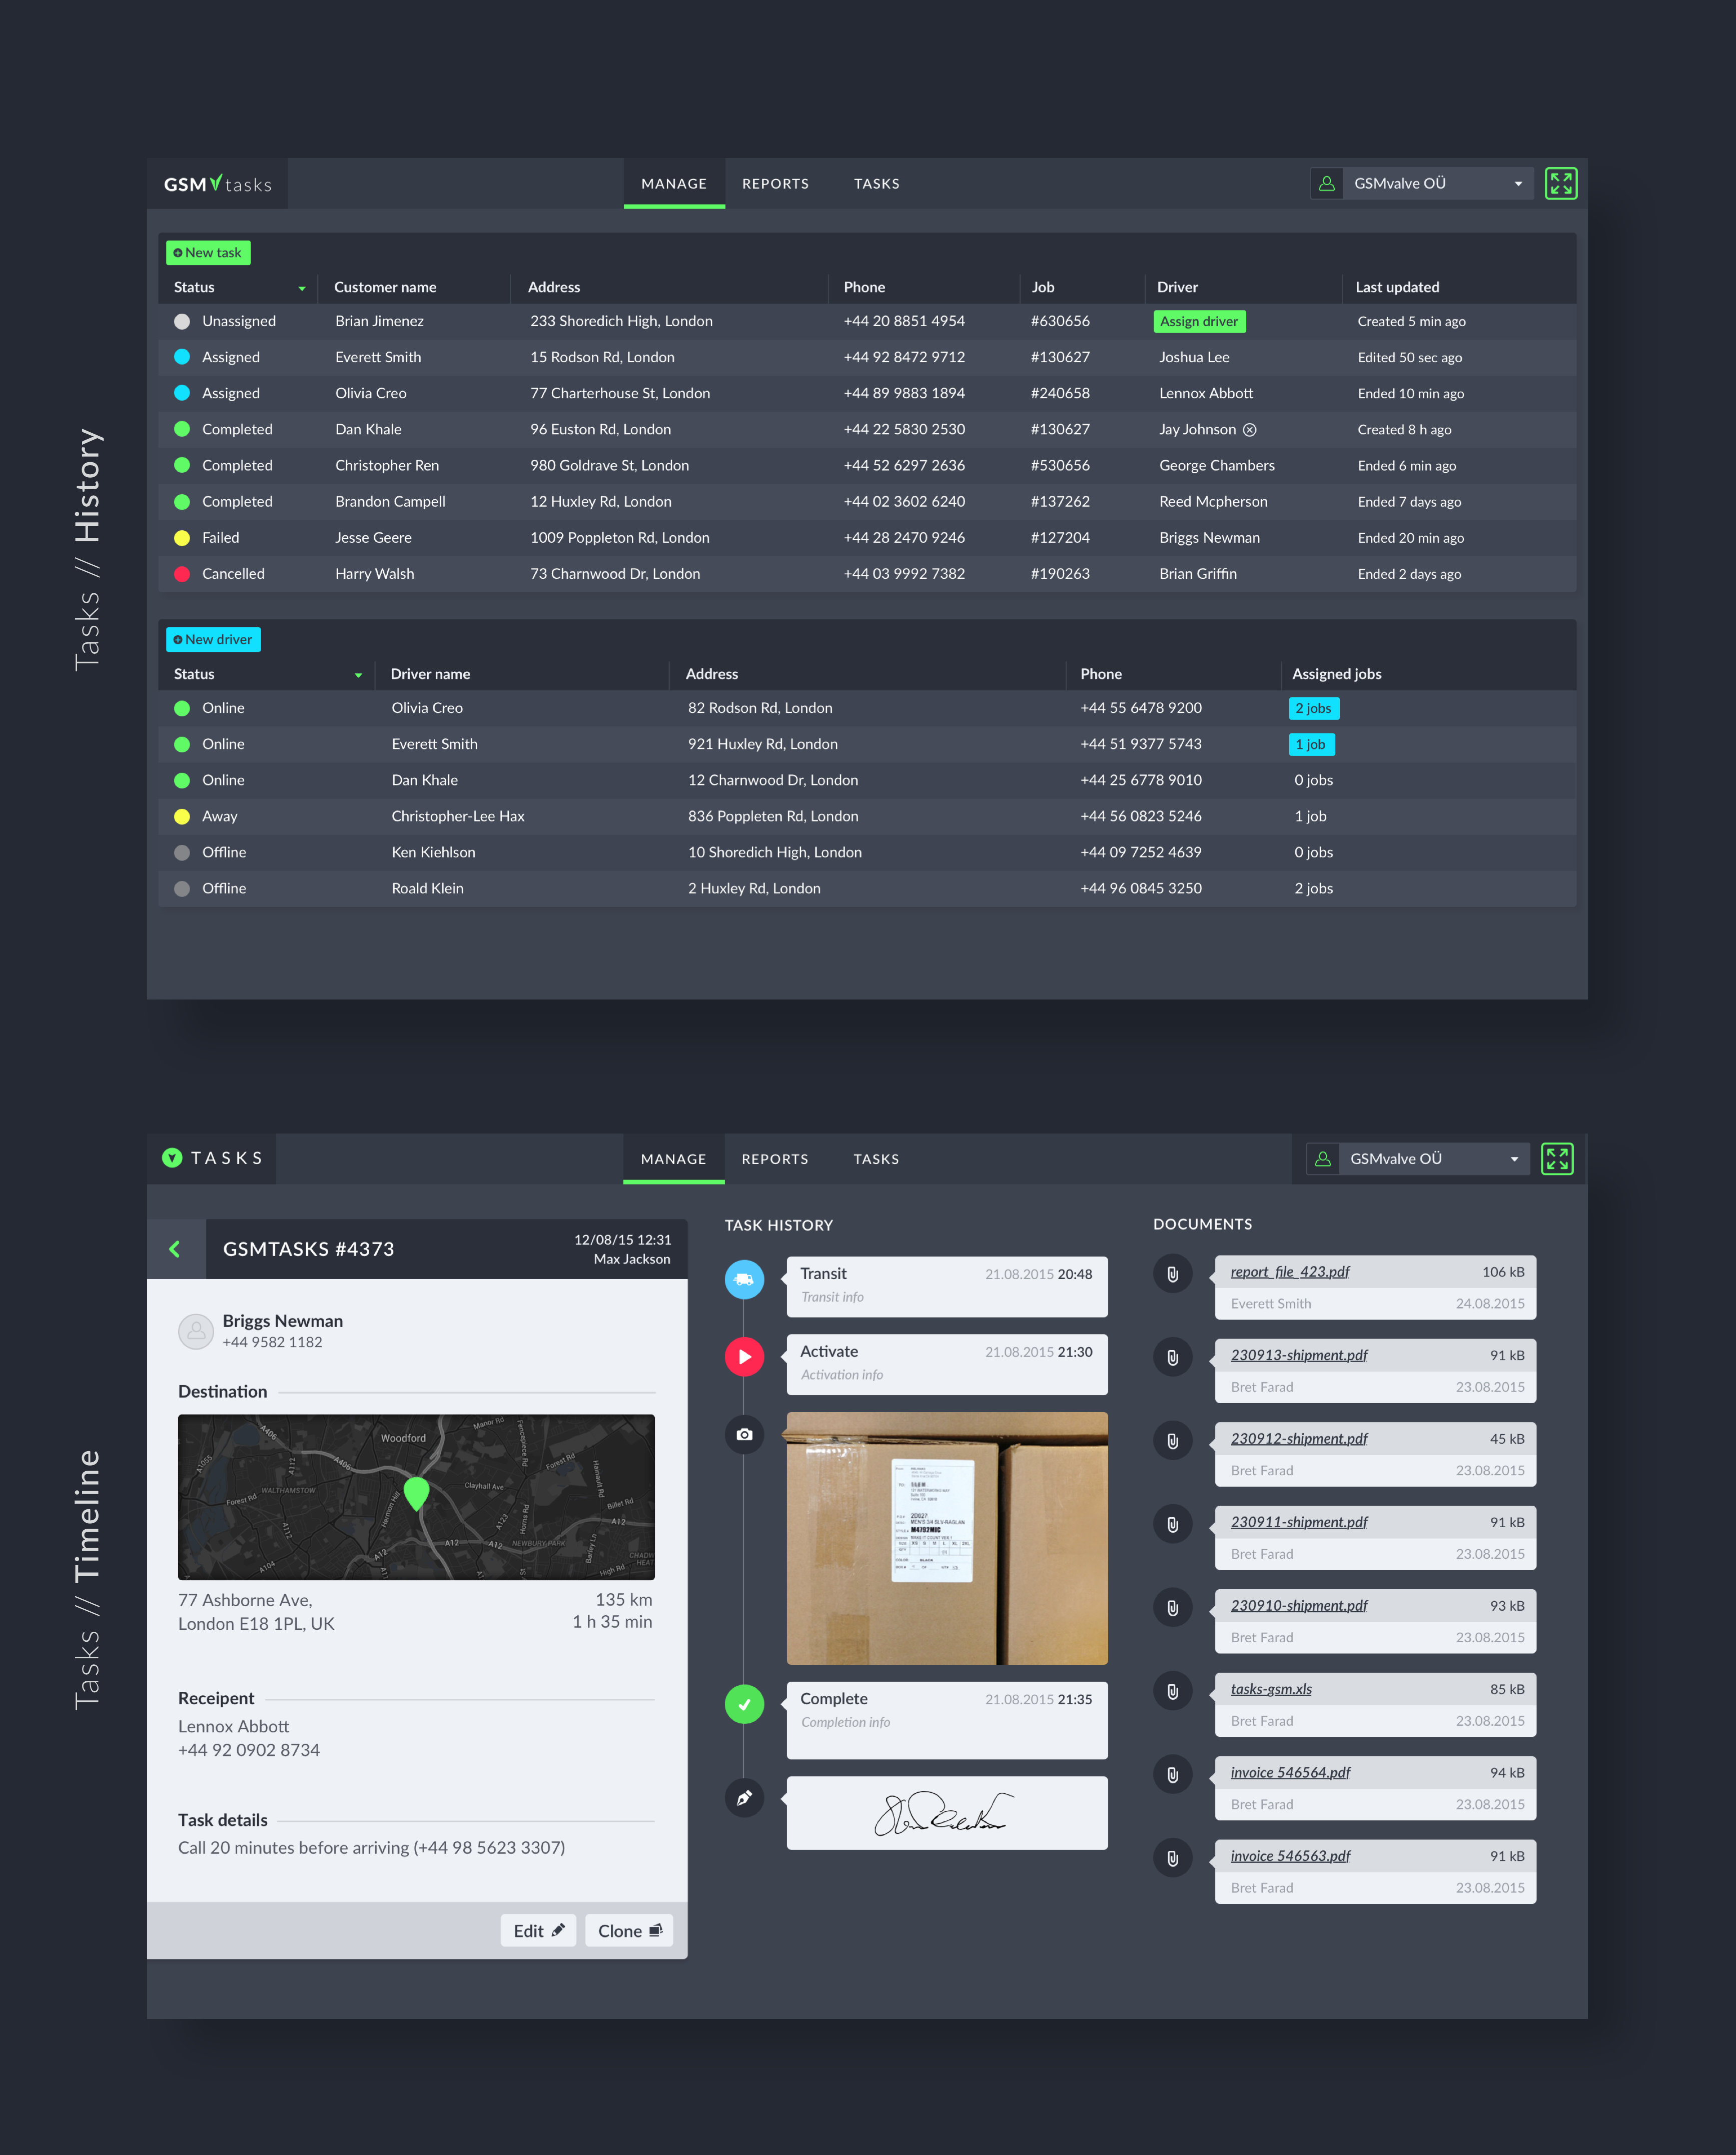Open the package photo thumbnail
Screen dimensions: 1736x2155
click(946, 1538)
